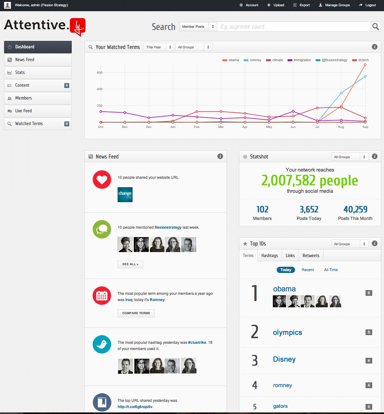Switch to the Links tab

[x=290, y=256]
